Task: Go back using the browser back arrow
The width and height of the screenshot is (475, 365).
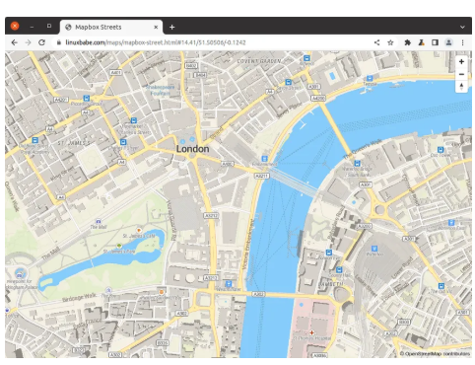Action: click(x=14, y=42)
